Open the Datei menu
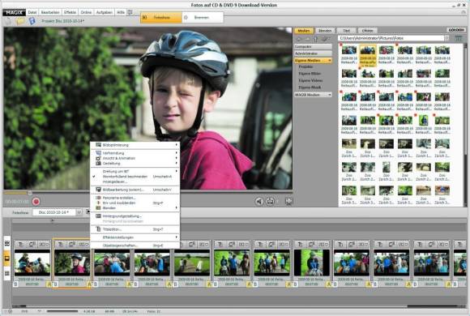470x316 pixels. point(32,12)
